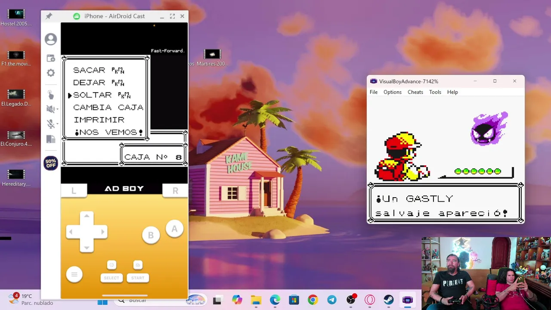
Task: Select Hostel.2005 video file on desktop
Action: point(16,18)
